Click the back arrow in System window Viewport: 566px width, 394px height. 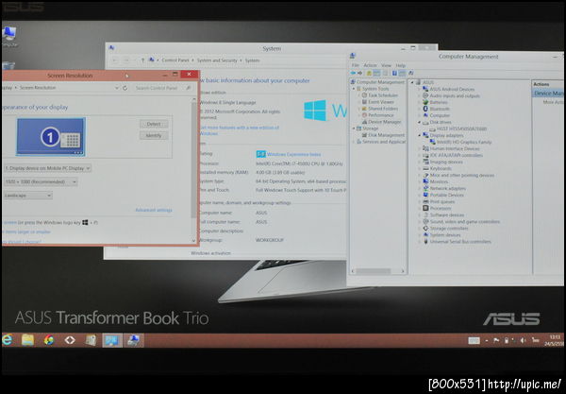coord(115,60)
